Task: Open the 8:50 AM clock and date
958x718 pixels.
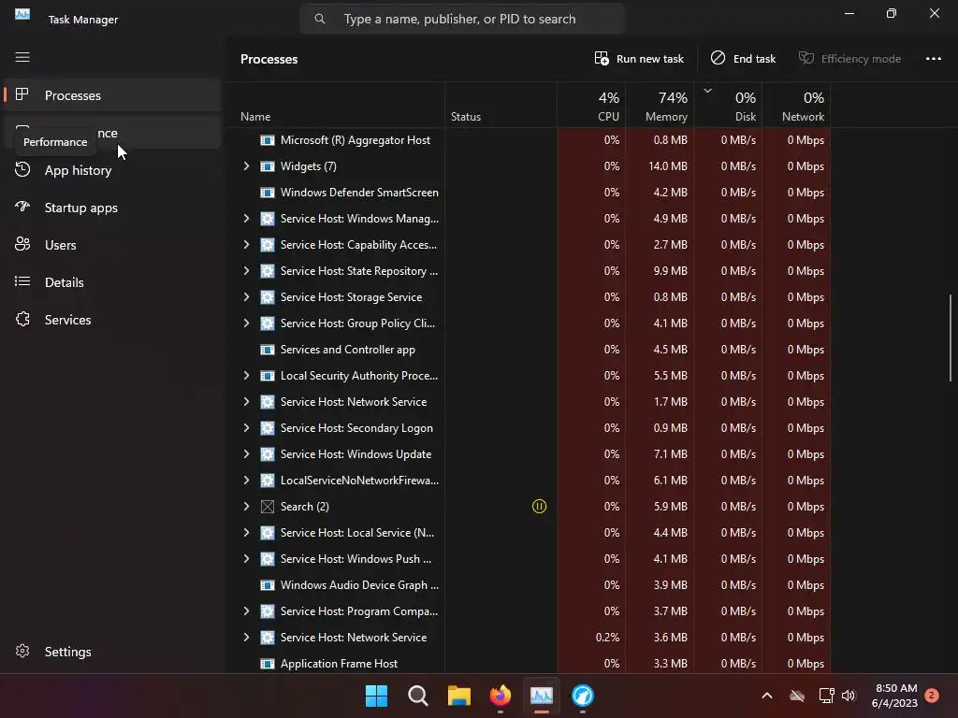Action: pyautogui.click(x=895, y=696)
